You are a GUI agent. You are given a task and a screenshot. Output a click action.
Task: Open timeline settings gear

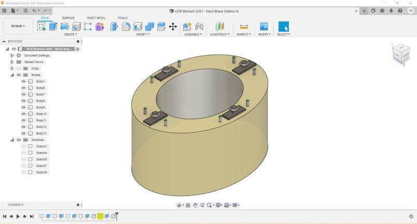411,216
